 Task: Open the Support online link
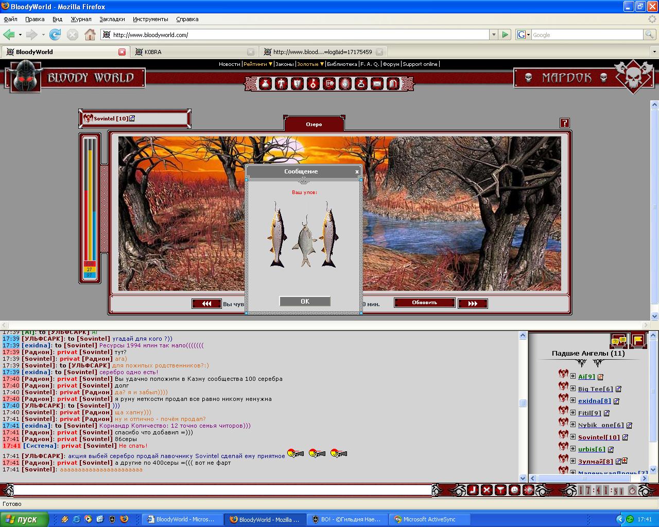tap(420, 64)
